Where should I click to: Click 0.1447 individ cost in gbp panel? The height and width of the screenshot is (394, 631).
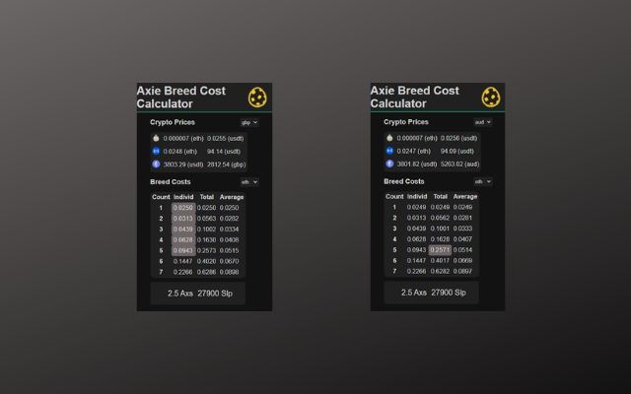183,261
